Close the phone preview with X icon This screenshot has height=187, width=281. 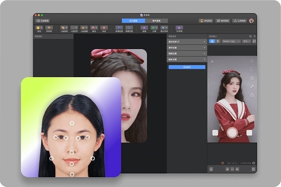pos(212,61)
